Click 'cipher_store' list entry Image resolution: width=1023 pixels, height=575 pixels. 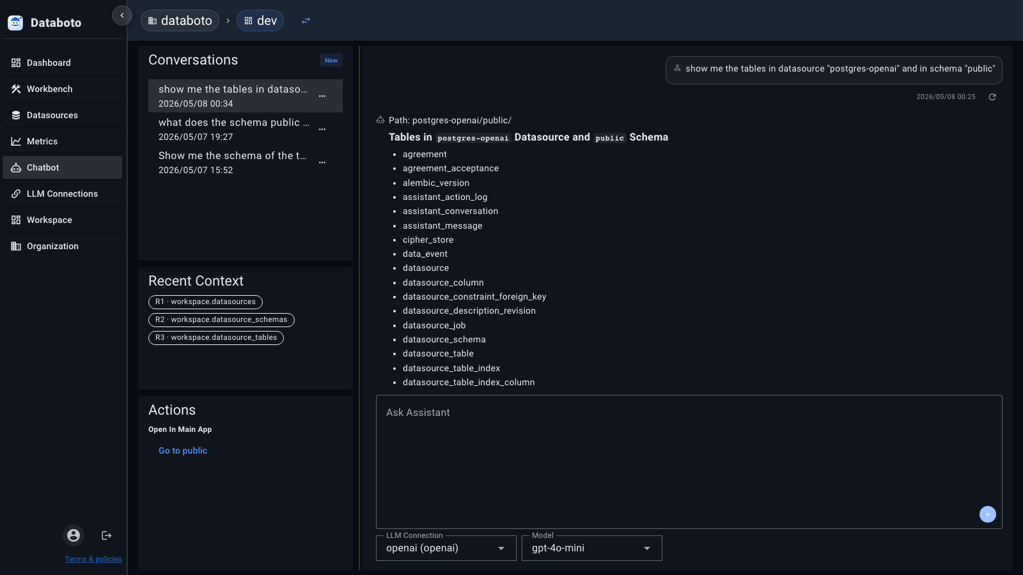click(x=428, y=240)
